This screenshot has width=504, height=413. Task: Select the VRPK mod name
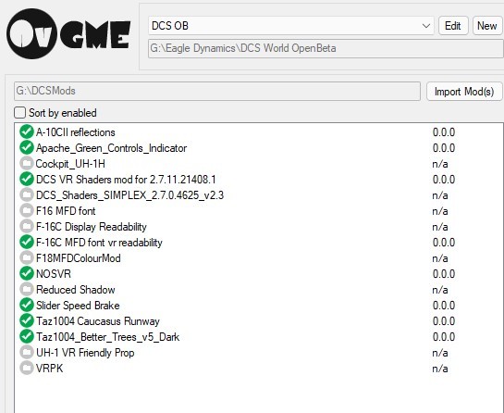pyautogui.click(x=50, y=369)
